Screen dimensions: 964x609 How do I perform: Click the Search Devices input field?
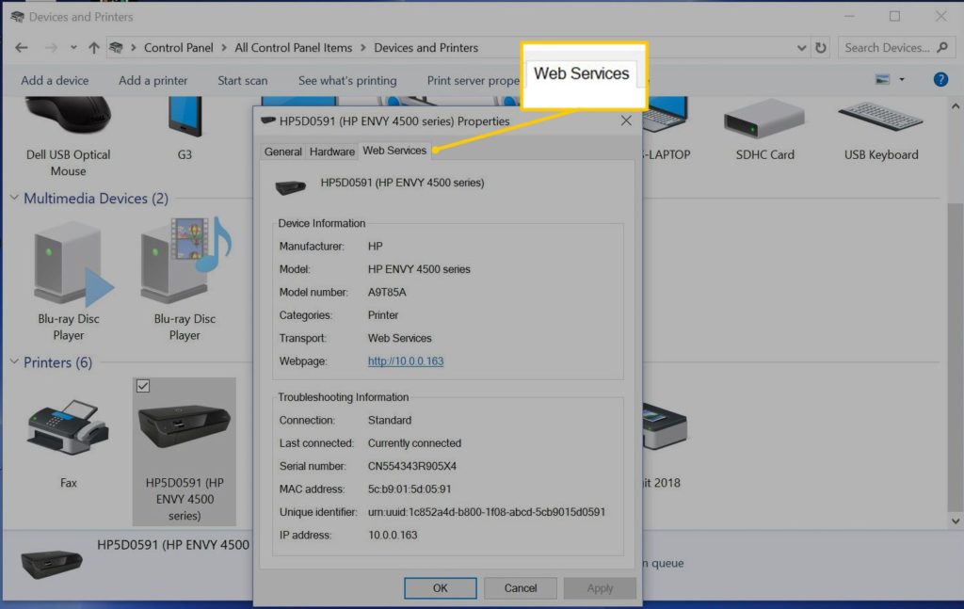pyautogui.click(x=885, y=48)
